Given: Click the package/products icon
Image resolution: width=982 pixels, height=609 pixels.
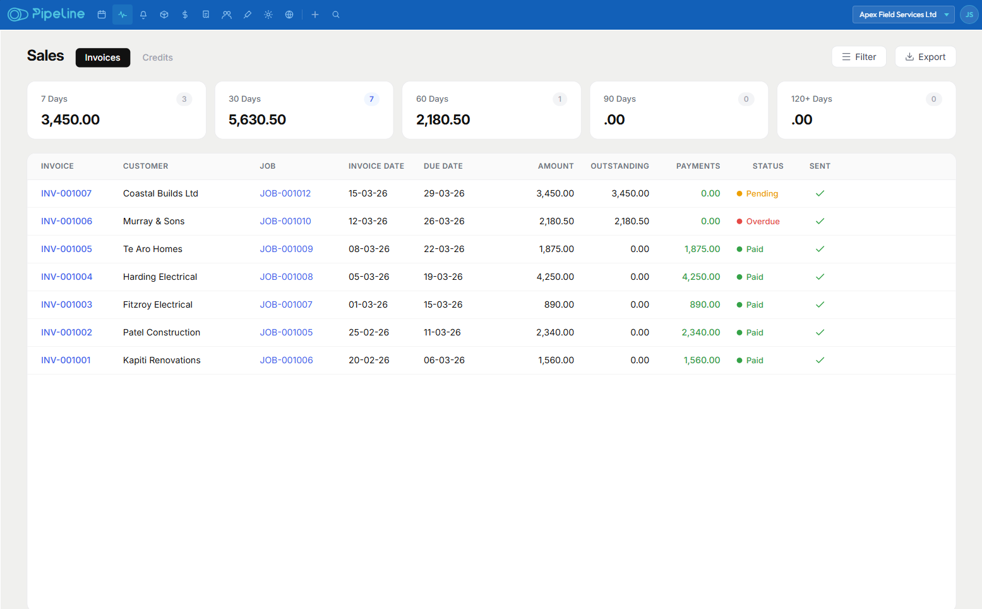Looking at the screenshot, I should click(164, 14).
